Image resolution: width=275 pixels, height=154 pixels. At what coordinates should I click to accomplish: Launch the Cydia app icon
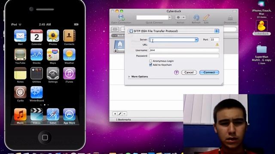pyautogui.click(x=20, y=92)
